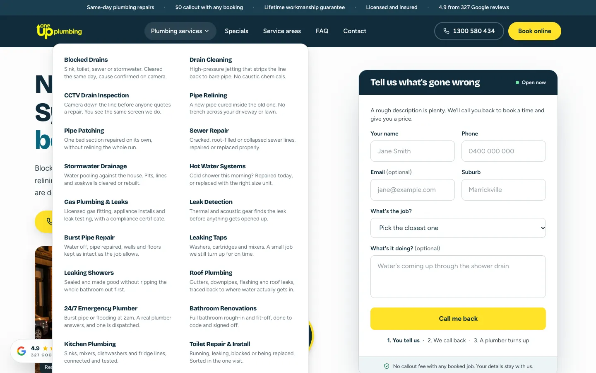The width and height of the screenshot is (596, 373).
Task: Click the Book online button
Action: tap(534, 31)
